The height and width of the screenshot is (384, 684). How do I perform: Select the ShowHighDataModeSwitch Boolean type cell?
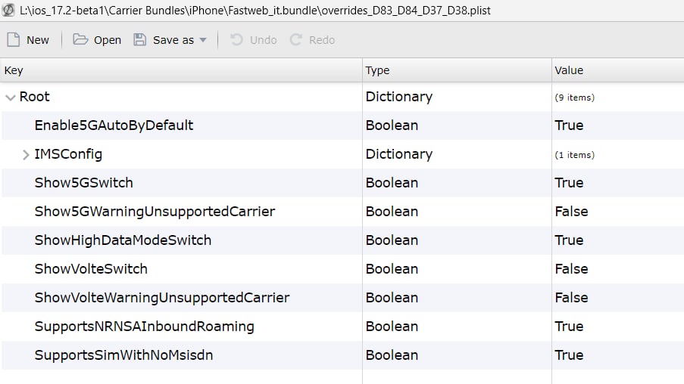(x=392, y=240)
